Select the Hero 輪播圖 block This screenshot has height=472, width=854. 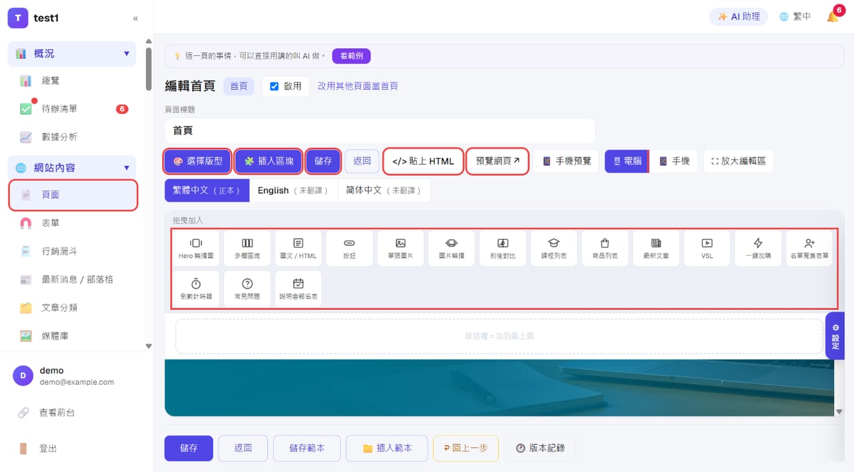pyautogui.click(x=196, y=249)
